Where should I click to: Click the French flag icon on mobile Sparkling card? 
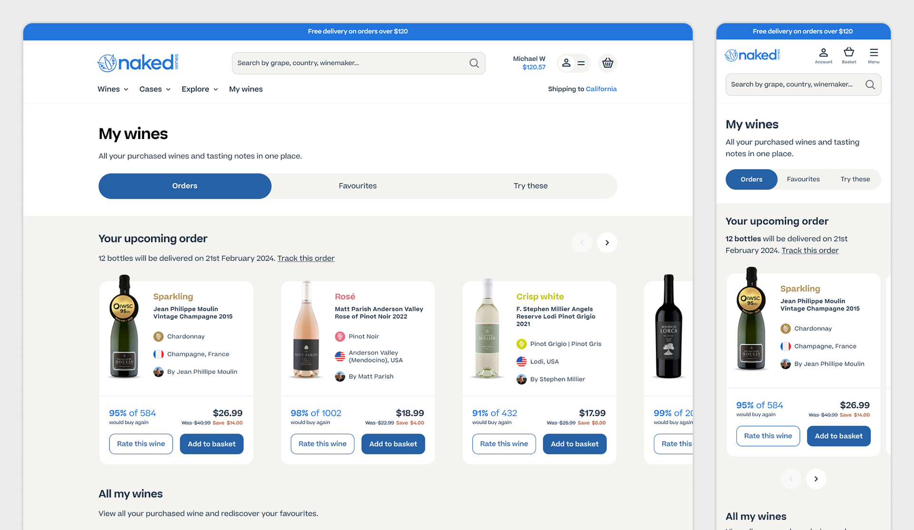[785, 346]
